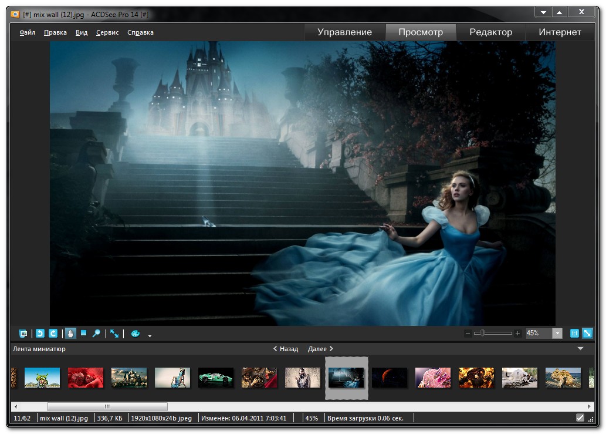Click the ACDSee app icon in title bar

tap(15, 14)
